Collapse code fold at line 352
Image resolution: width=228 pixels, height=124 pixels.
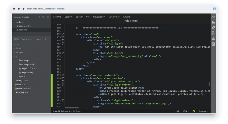[63, 34]
